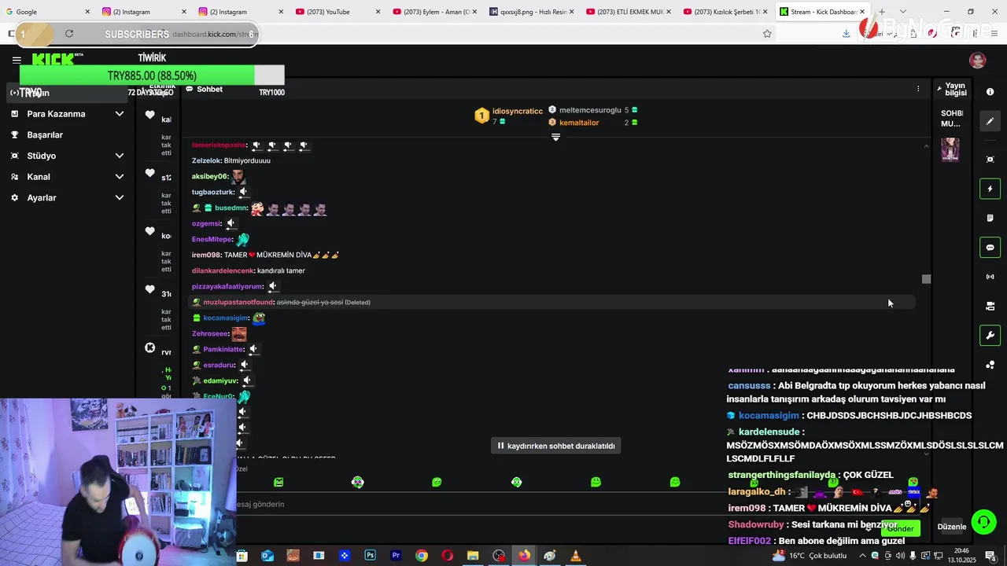Screen dimensions: 1007x566
Task: Click the deleted message by muzlupastanotfound
Action: point(552,302)
